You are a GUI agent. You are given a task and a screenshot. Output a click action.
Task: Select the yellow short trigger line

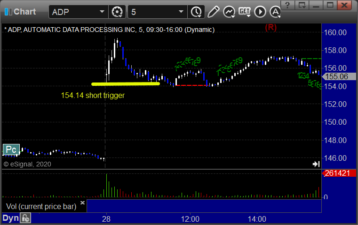pos(126,84)
